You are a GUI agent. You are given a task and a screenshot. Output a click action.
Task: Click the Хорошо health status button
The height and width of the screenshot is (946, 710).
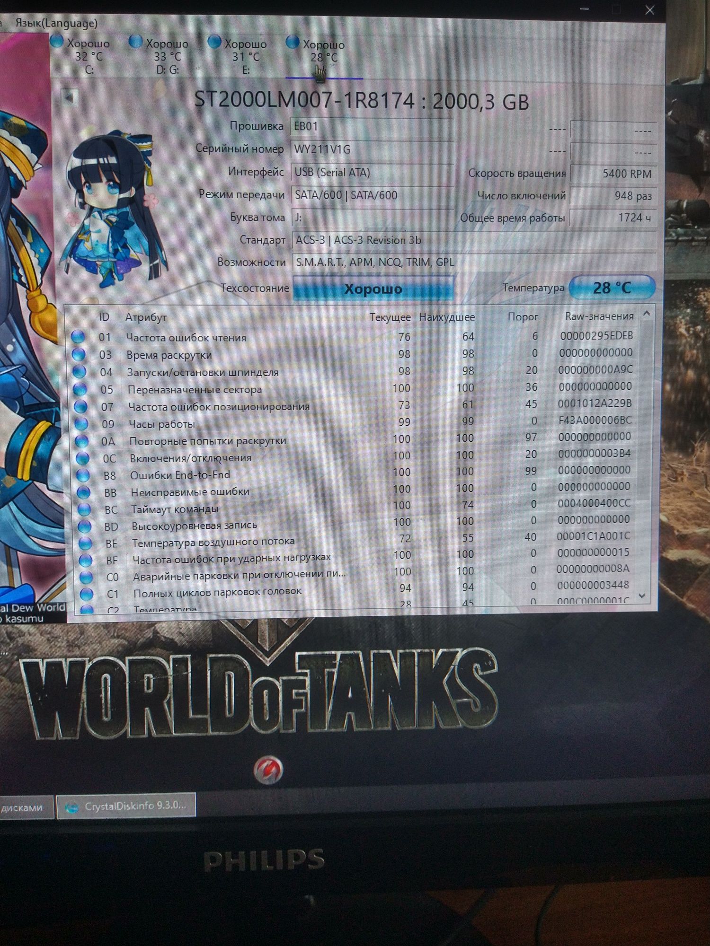373,289
